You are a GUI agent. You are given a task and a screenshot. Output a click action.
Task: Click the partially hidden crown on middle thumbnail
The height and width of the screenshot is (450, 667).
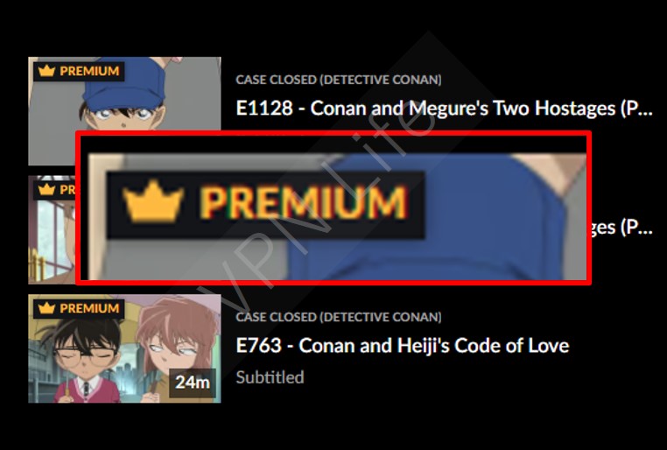tap(46, 190)
